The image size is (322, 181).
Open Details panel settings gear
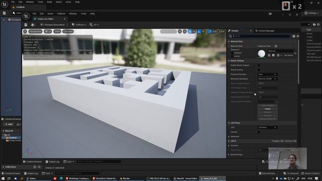pos(298,36)
